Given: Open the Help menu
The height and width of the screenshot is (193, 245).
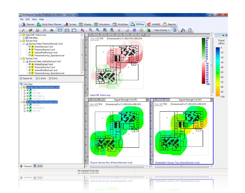Looking at the screenshot, I should pos(41,20).
